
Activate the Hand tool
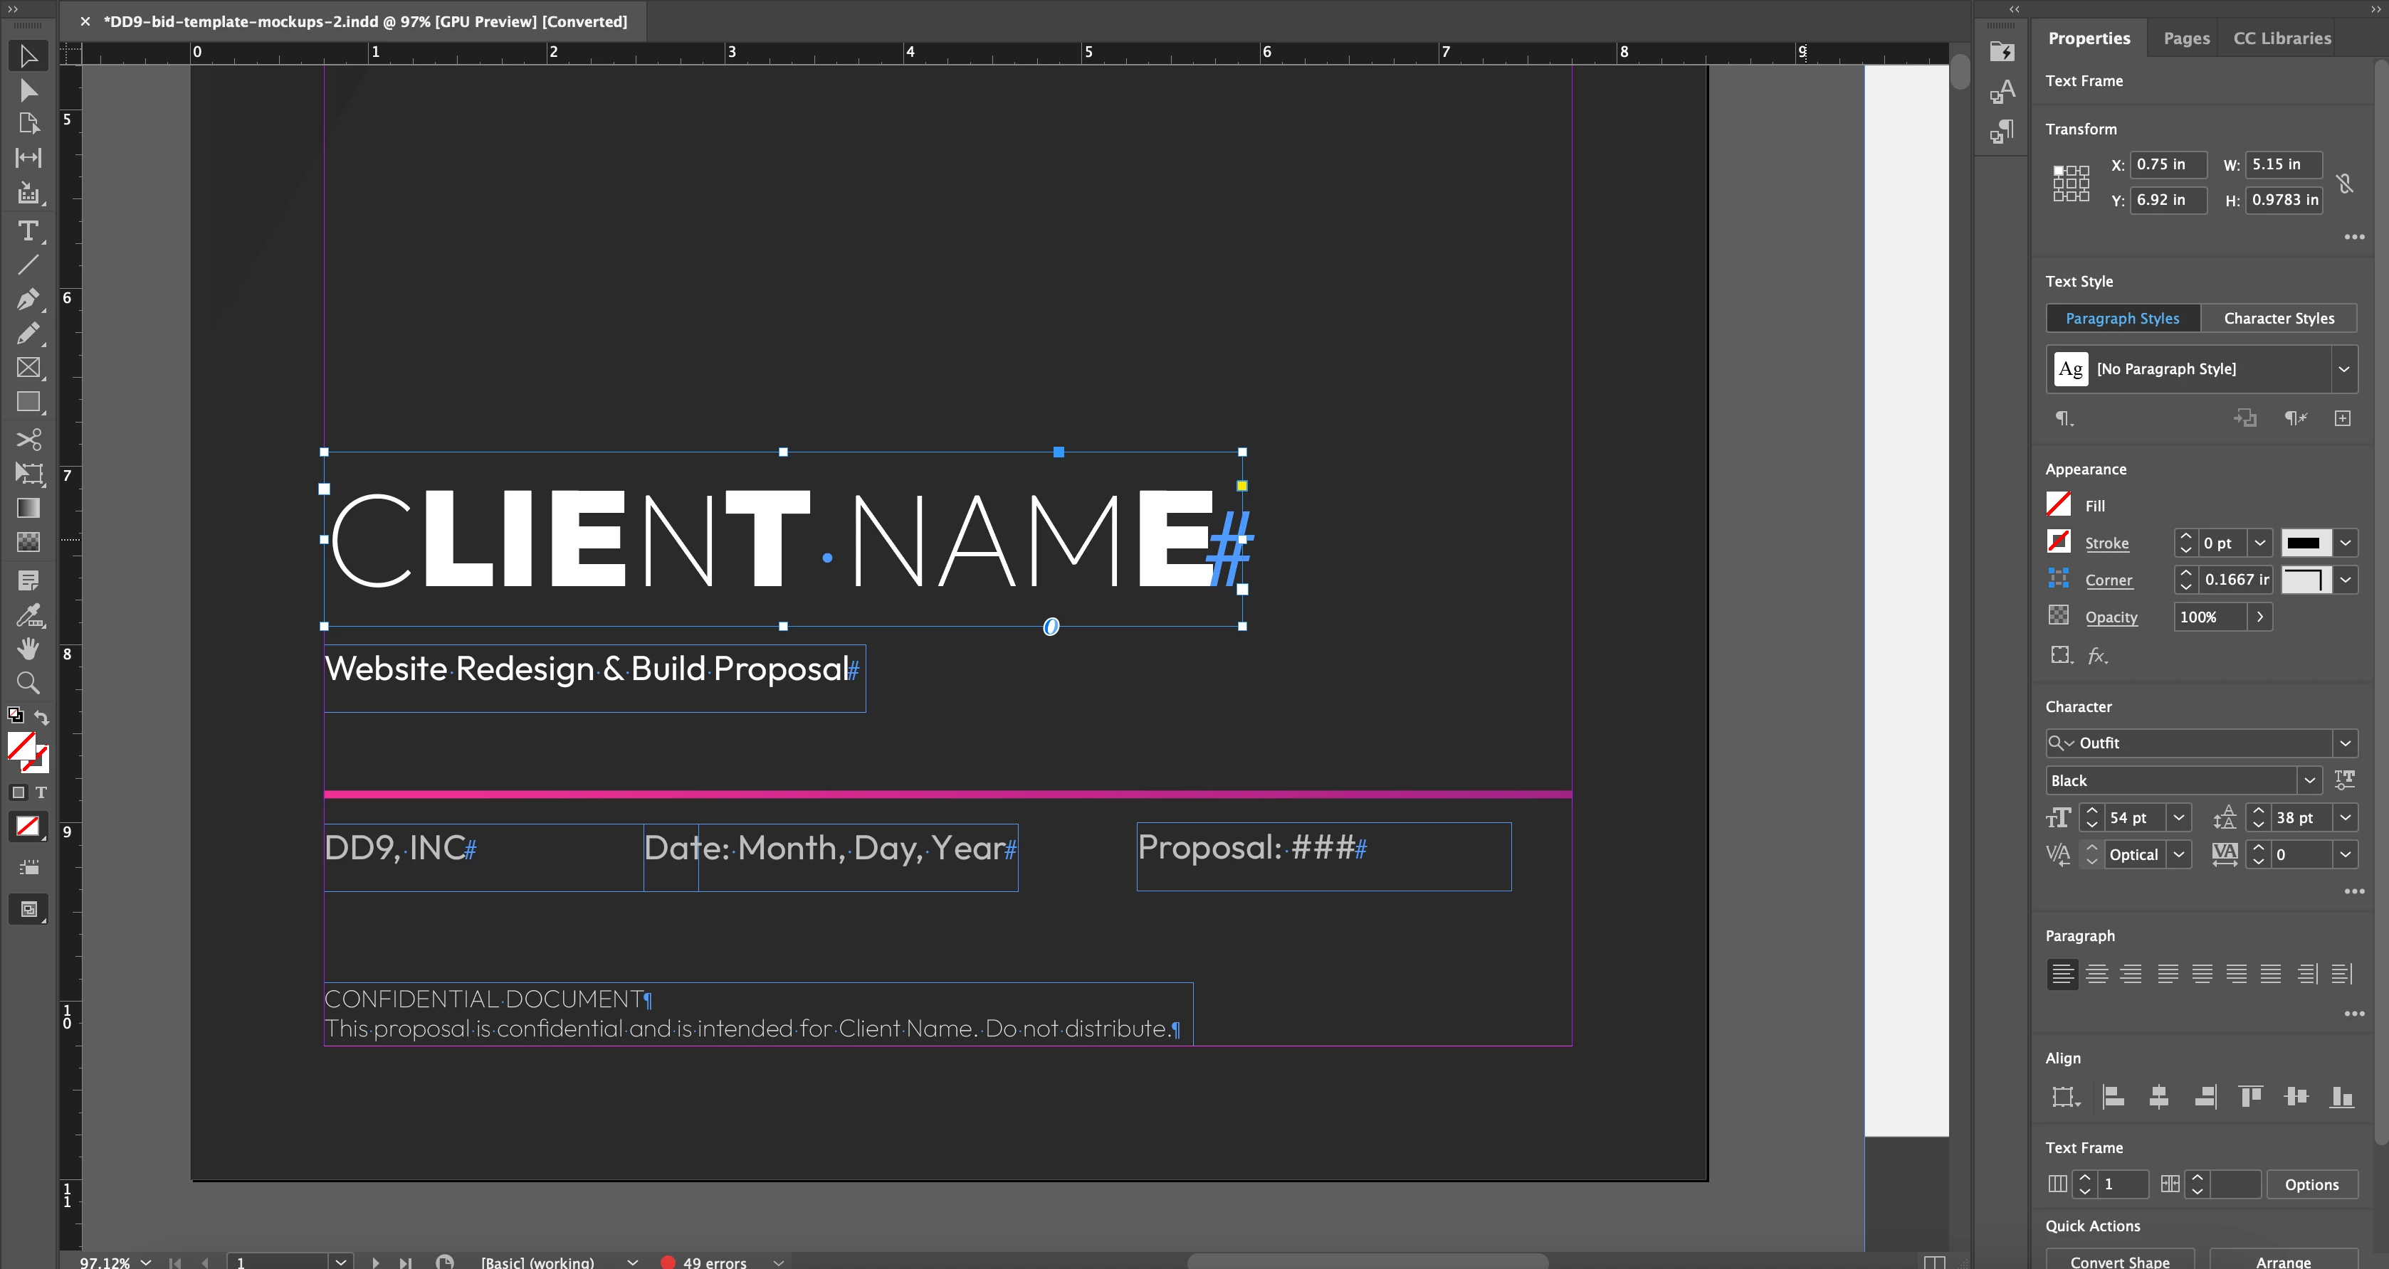pos(28,648)
